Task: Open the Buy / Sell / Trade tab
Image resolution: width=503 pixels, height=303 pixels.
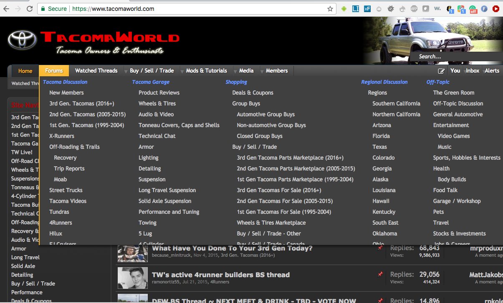Action: 152,71
